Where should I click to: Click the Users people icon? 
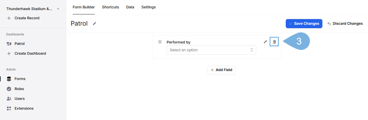pos(9,99)
